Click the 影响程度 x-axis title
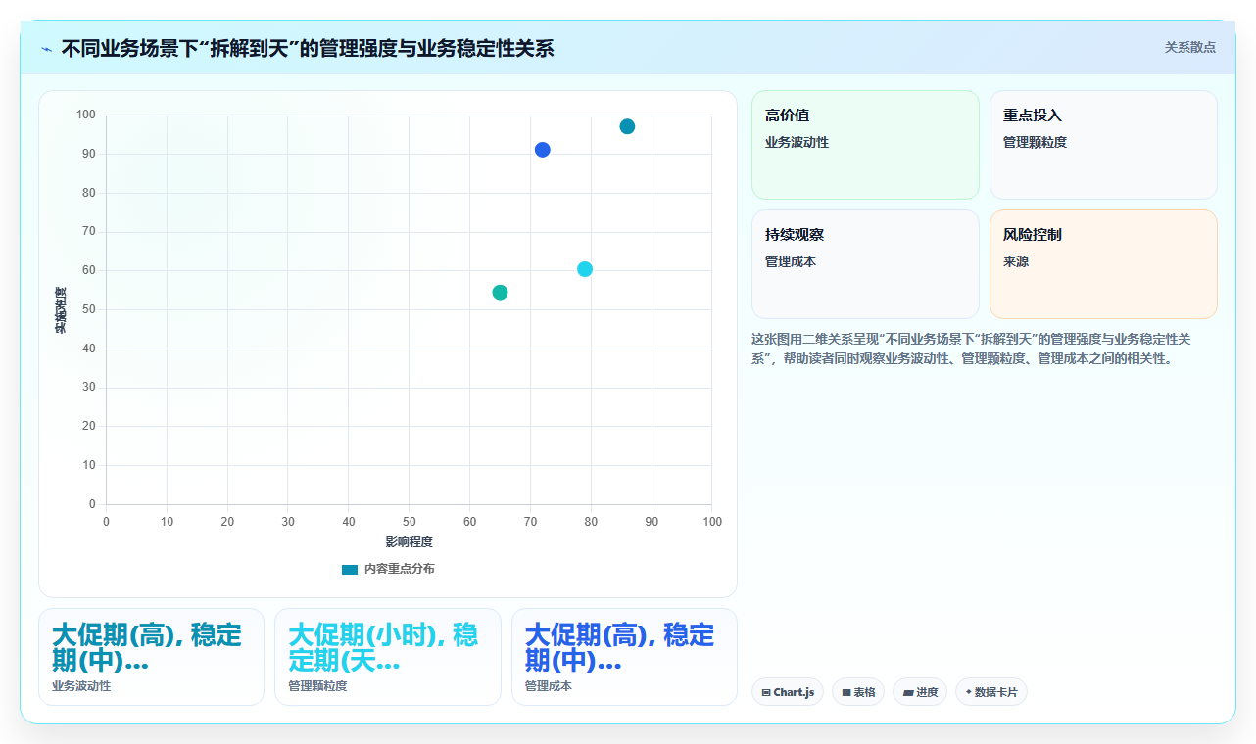Image resolution: width=1256 pixels, height=744 pixels. click(409, 541)
